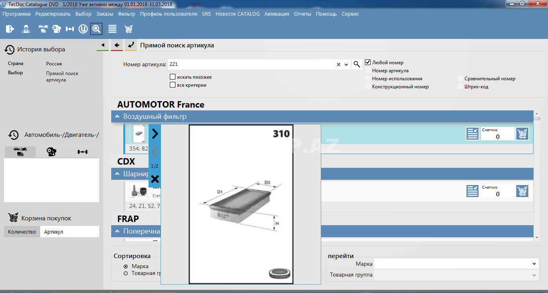Go to previous image in preview popup

coord(155,152)
